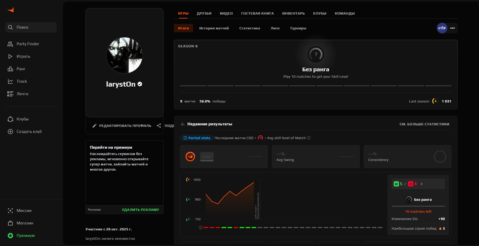Click the 10 matches left text
Screen dimensions: 479x246
pyautogui.click(x=418, y=211)
